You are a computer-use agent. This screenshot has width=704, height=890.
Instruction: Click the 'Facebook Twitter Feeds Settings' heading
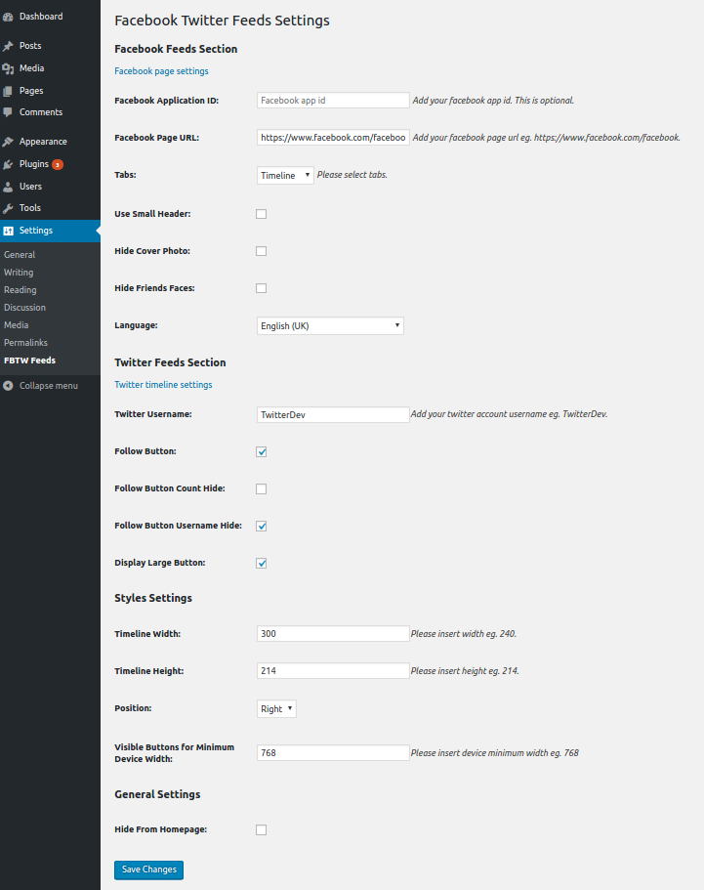(222, 21)
